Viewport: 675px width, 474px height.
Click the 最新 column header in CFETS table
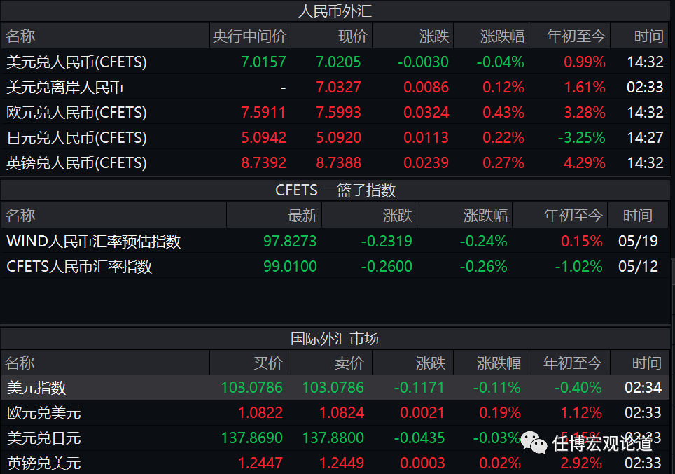pyautogui.click(x=302, y=215)
